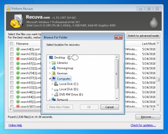Click the German user folder icon

(54, 73)
